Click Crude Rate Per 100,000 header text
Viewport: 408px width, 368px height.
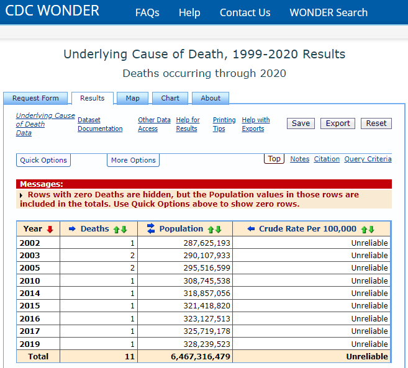click(x=307, y=228)
